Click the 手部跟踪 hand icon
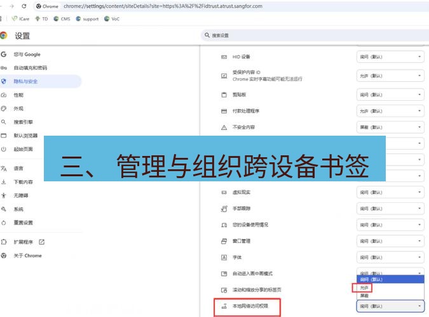The width and height of the screenshot is (429, 317). [224, 209]
